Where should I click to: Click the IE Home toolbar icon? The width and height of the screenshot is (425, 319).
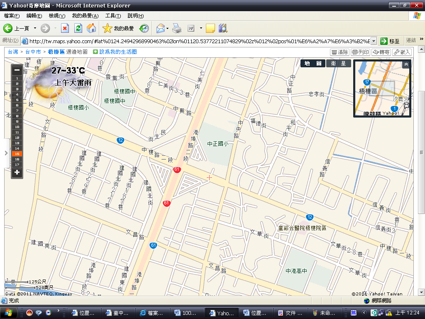[x=91, y=28]
